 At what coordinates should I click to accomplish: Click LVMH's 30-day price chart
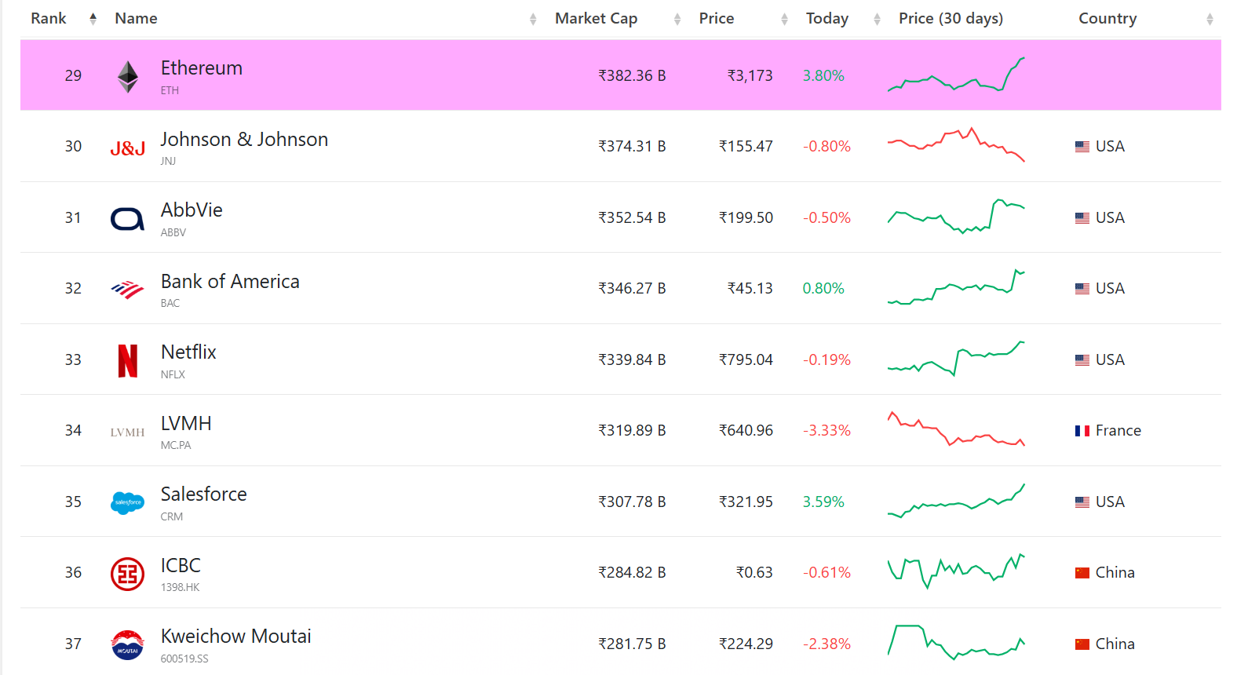click(956, 429)
